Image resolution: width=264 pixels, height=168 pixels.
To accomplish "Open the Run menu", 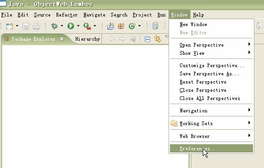I will [x=162, y=15].
